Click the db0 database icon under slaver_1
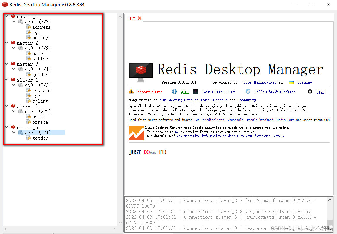337x234 pixels. tap(21, 85)
